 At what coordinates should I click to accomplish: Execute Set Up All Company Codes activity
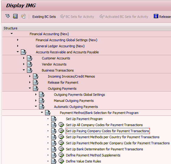pos(61,125)
